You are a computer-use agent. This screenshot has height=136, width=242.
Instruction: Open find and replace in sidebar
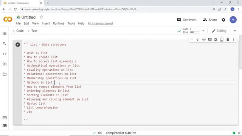(x=5, y=44)
